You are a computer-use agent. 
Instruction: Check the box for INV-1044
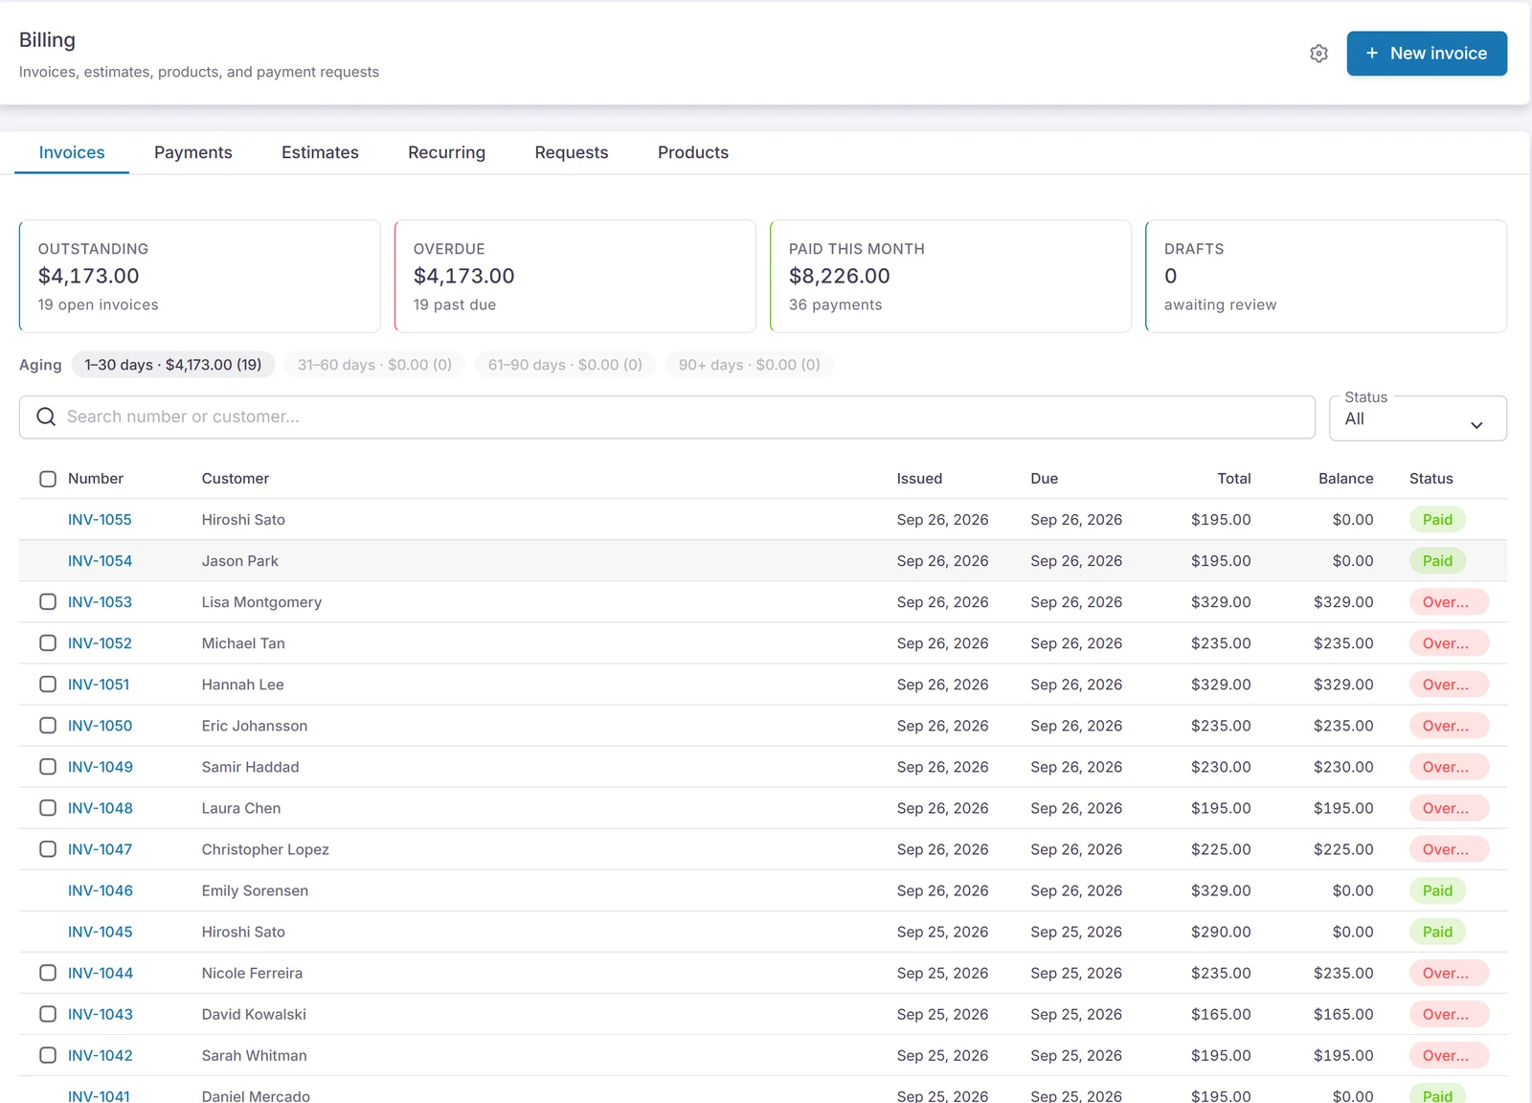click(x=48, y=973)
